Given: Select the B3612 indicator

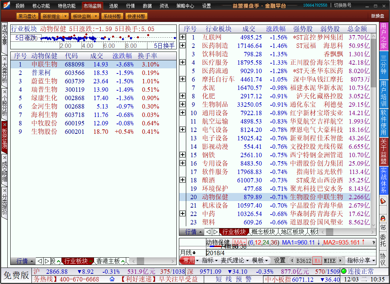Looking at the screenshot, I should tap(304, 261).
